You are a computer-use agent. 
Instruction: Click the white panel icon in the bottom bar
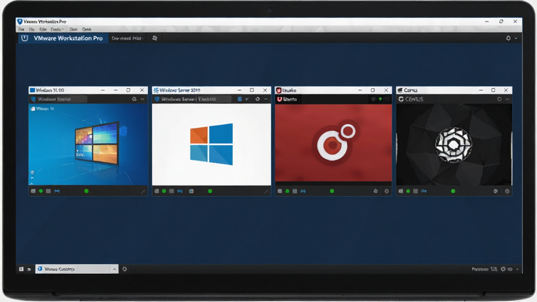coord(21,269)
